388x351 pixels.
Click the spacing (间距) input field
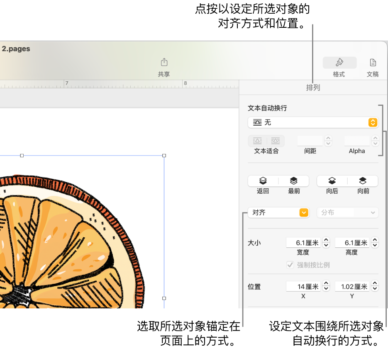pos(310,141)
